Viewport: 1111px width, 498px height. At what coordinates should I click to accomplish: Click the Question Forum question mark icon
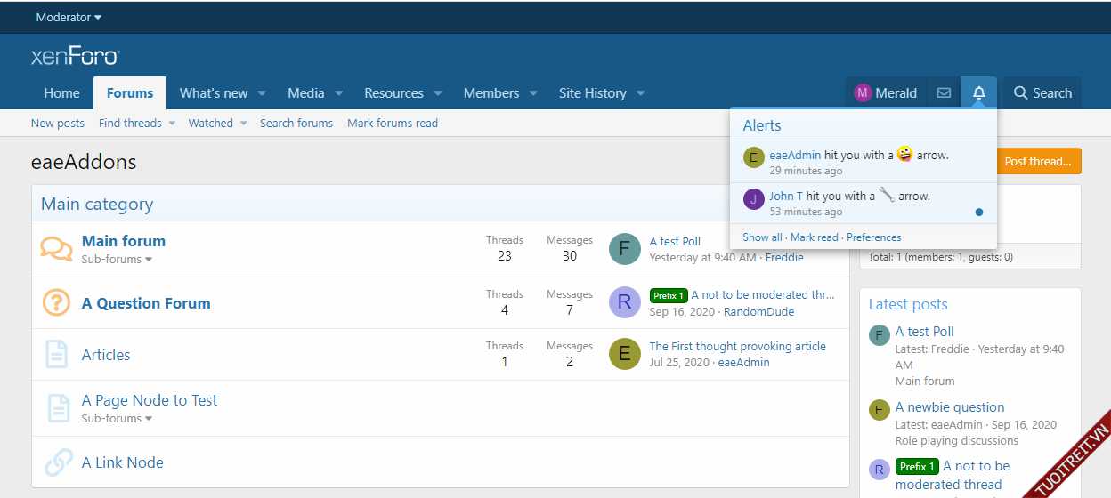[x=57, y=303]
